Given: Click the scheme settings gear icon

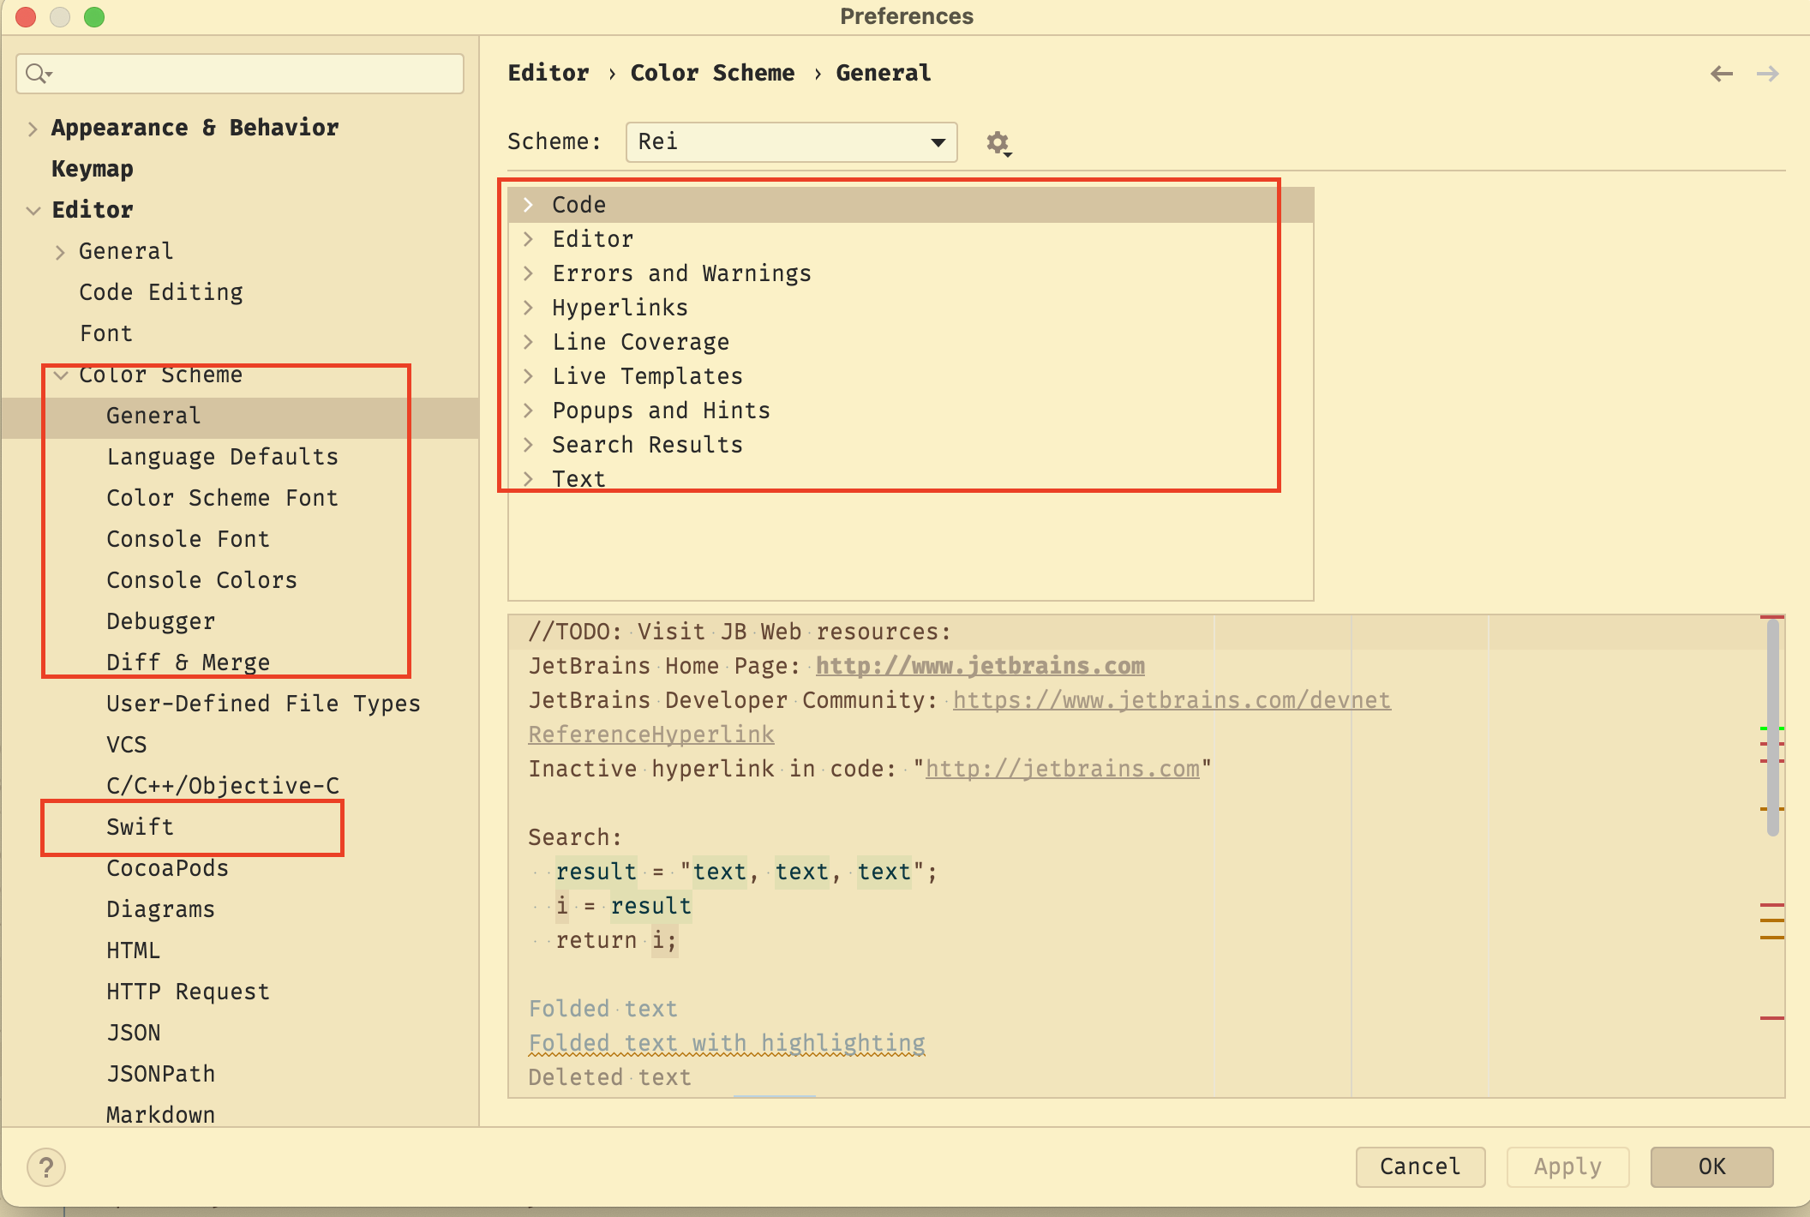Looking at the screenshot, I should (x=998, y=143).
